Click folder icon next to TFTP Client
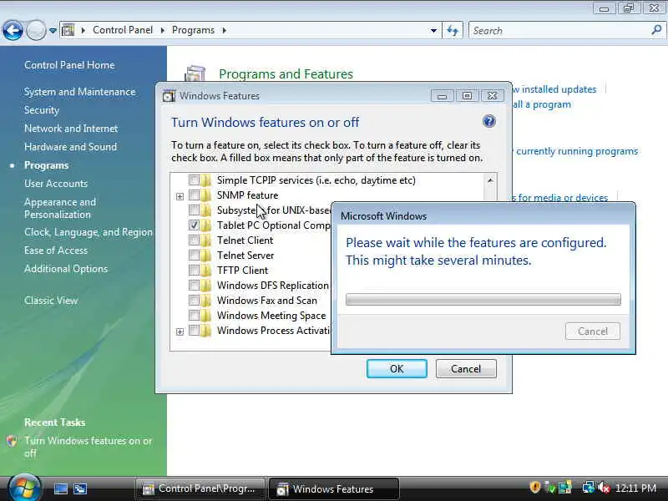Viewport: 668px width, 501px height. tap(206, 270)
